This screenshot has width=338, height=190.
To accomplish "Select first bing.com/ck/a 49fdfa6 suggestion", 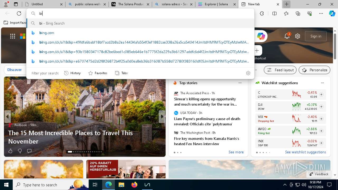I will click(140, 42).
